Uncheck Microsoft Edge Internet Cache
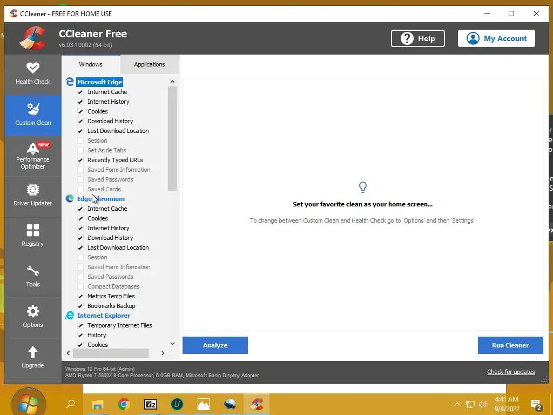The width and height of the screenshot is (553, 415). (80, 92)
